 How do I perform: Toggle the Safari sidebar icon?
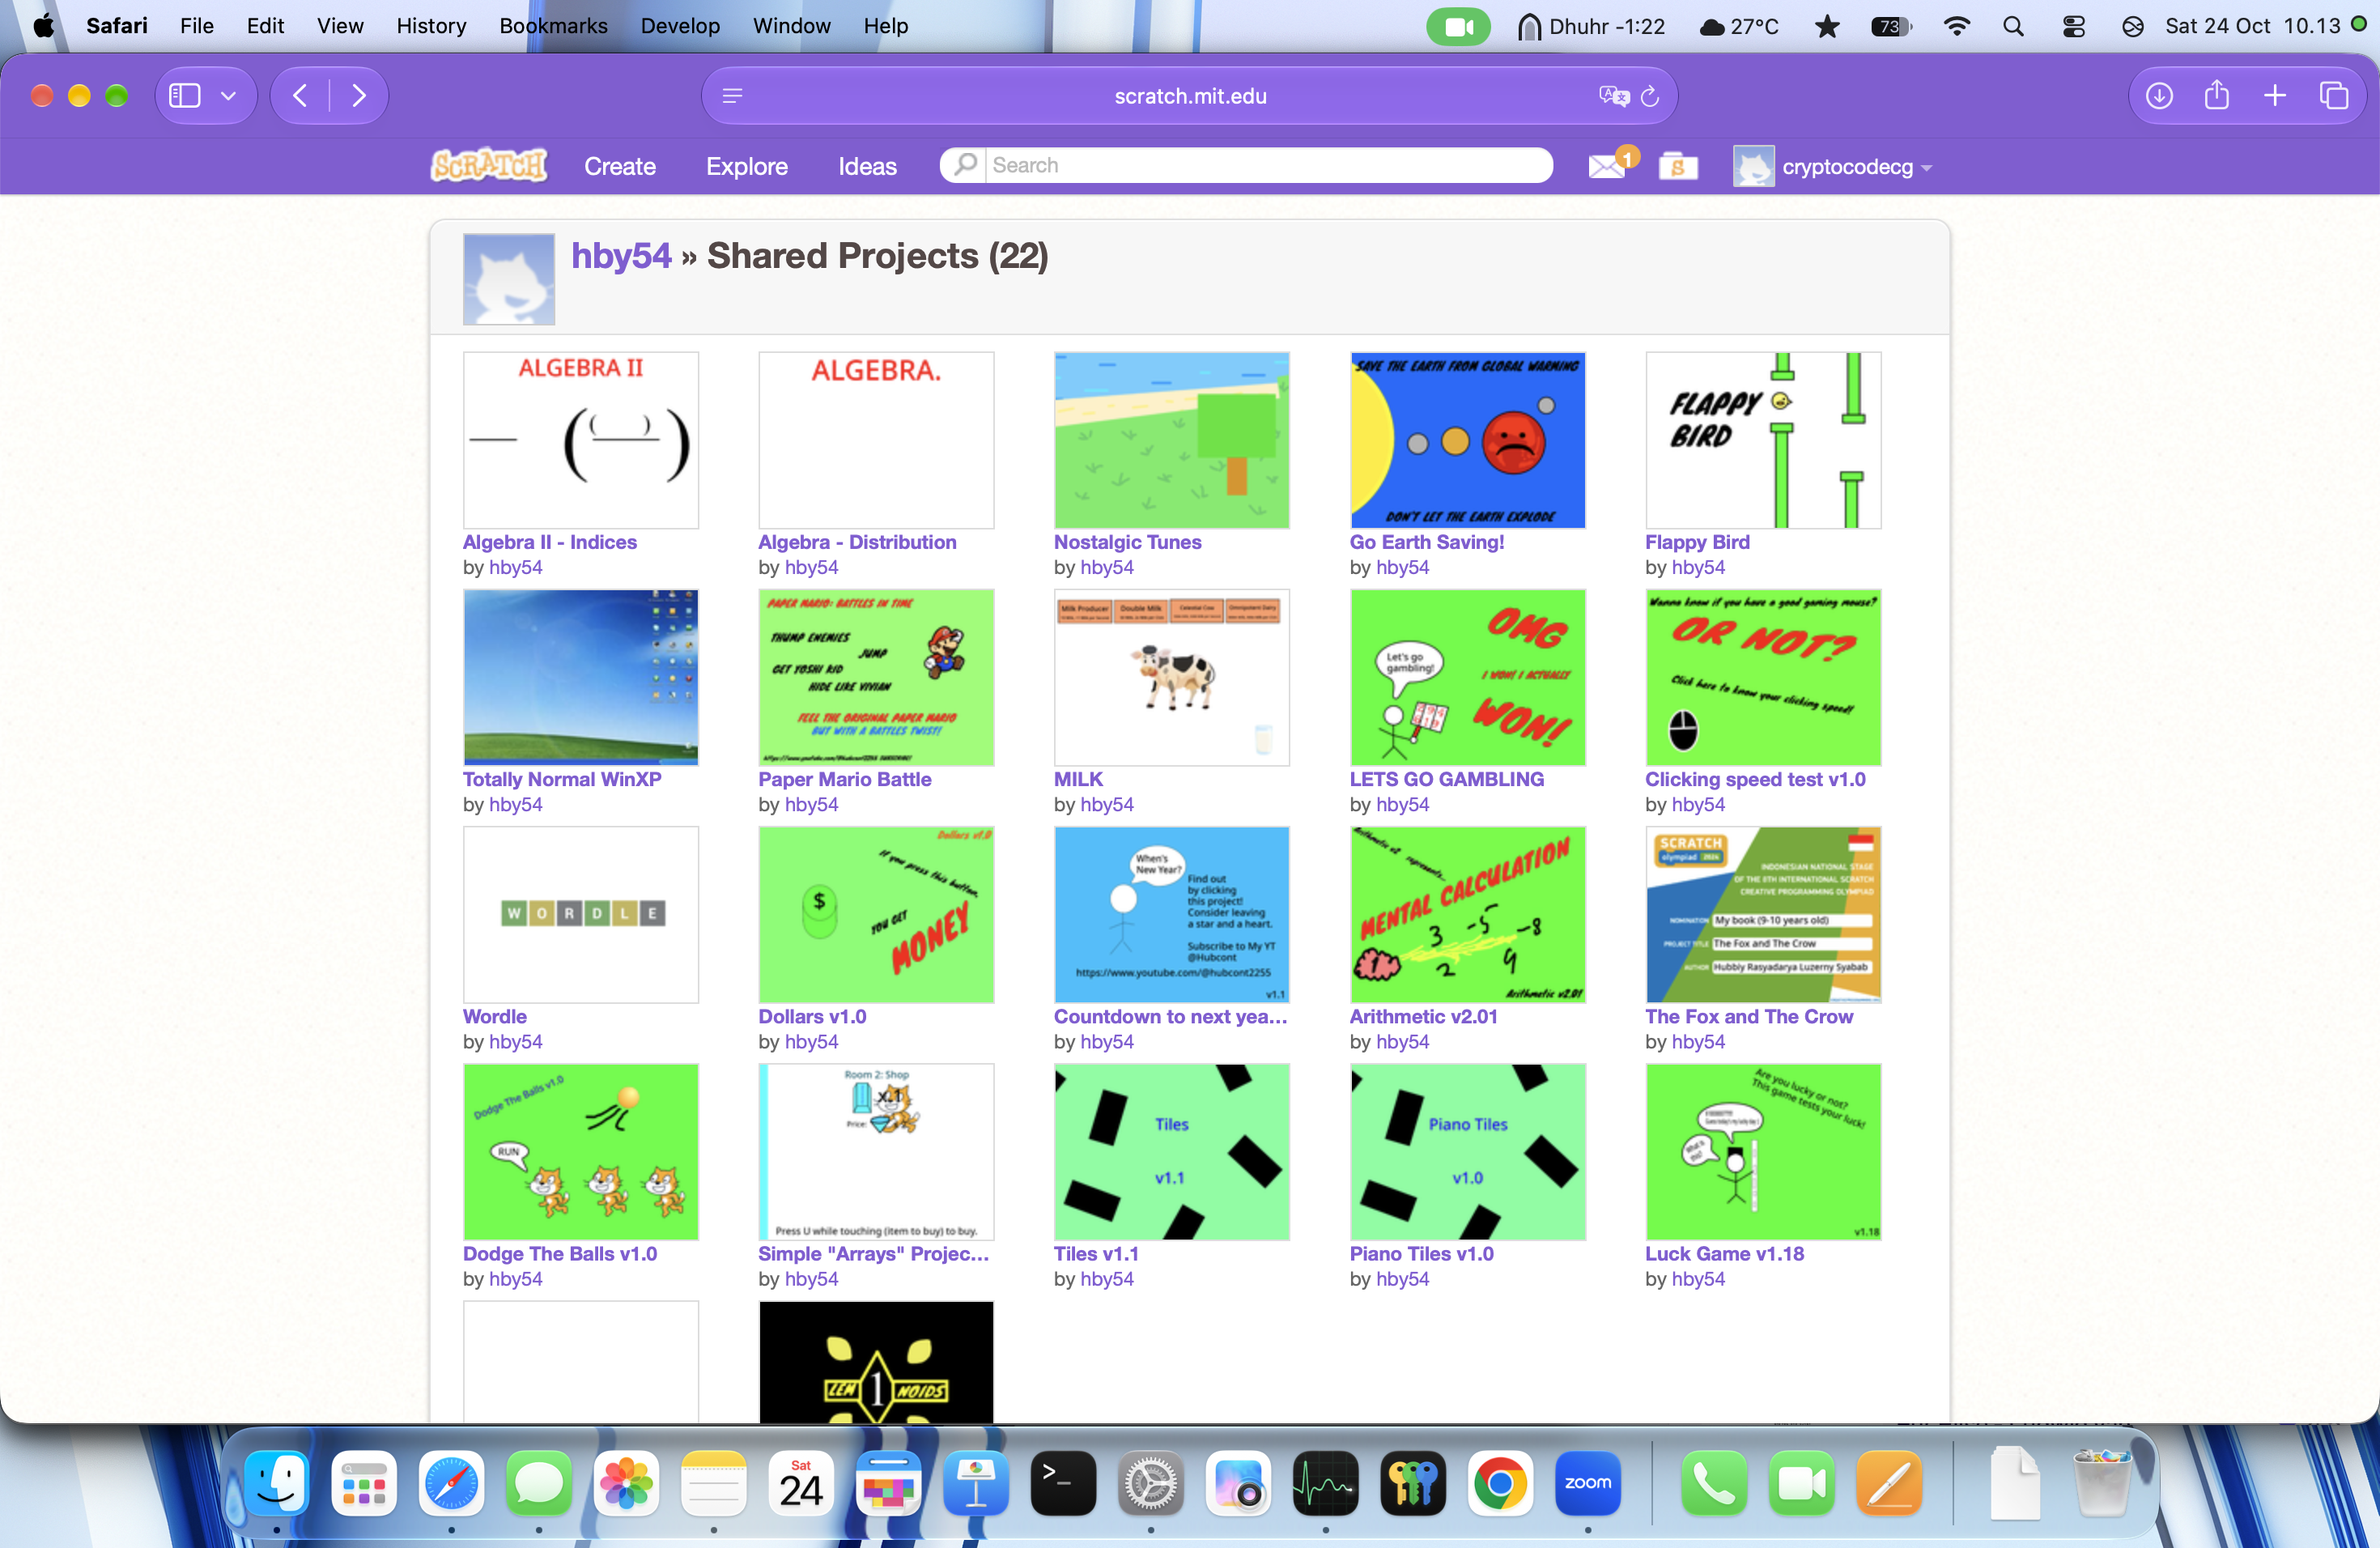point(185,96)
